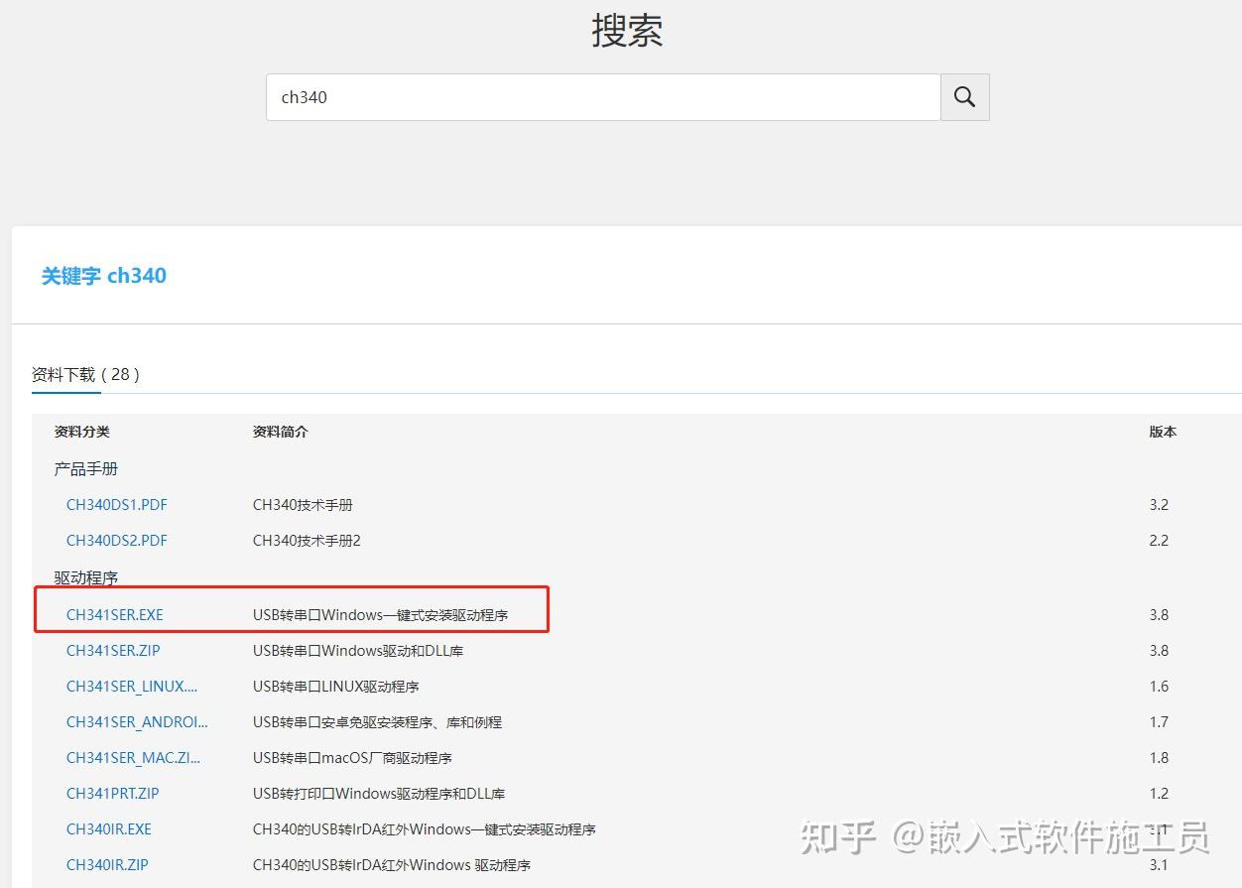Open the CH340IR.ZIP driver link

coord(107,864)
